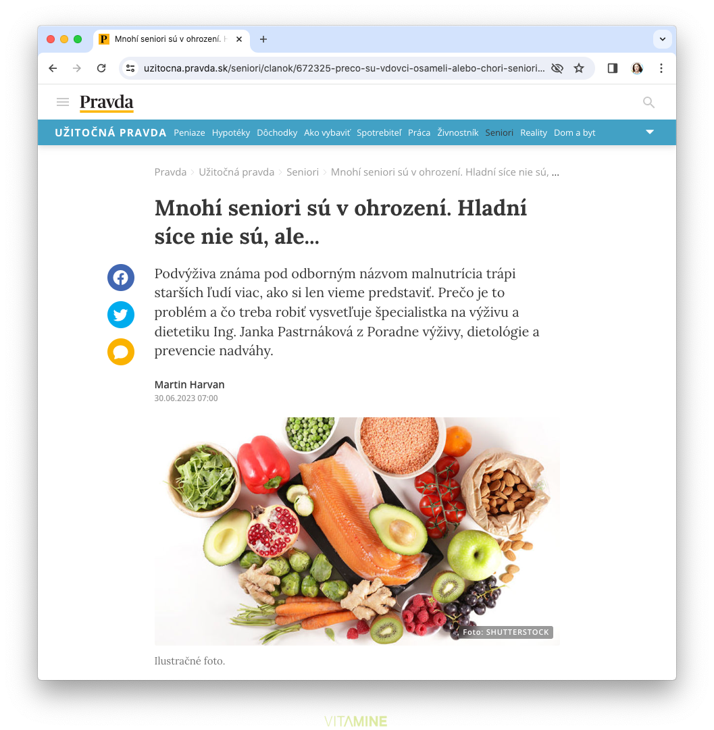The image size is (714, 730).
Task: Click the search magnifier icon
Action: click(648, 103)
